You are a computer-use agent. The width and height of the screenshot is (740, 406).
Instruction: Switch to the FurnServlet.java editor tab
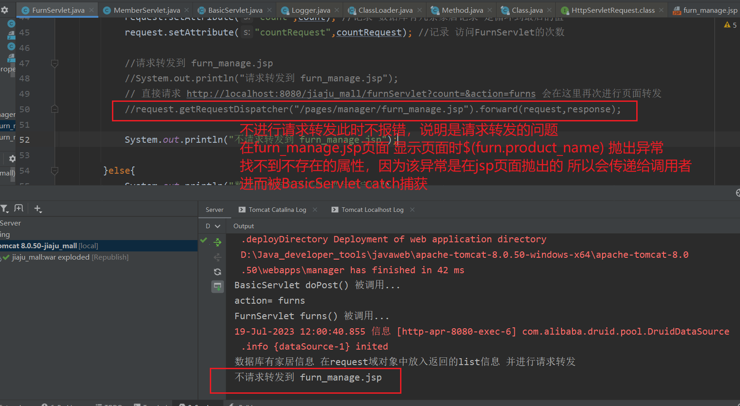pos(58,10)
